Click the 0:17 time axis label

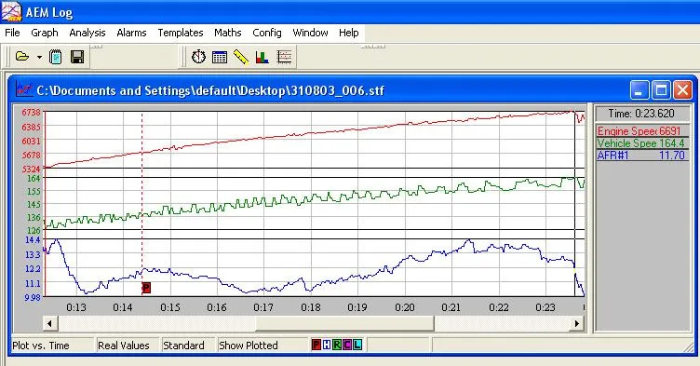tap(263, 307)
